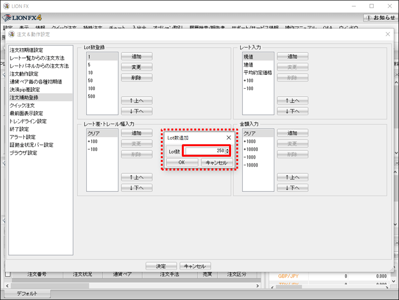The image size is (399, 300).
Task: Click ↑上へ in the 金額入力 group
Action: 293,177
